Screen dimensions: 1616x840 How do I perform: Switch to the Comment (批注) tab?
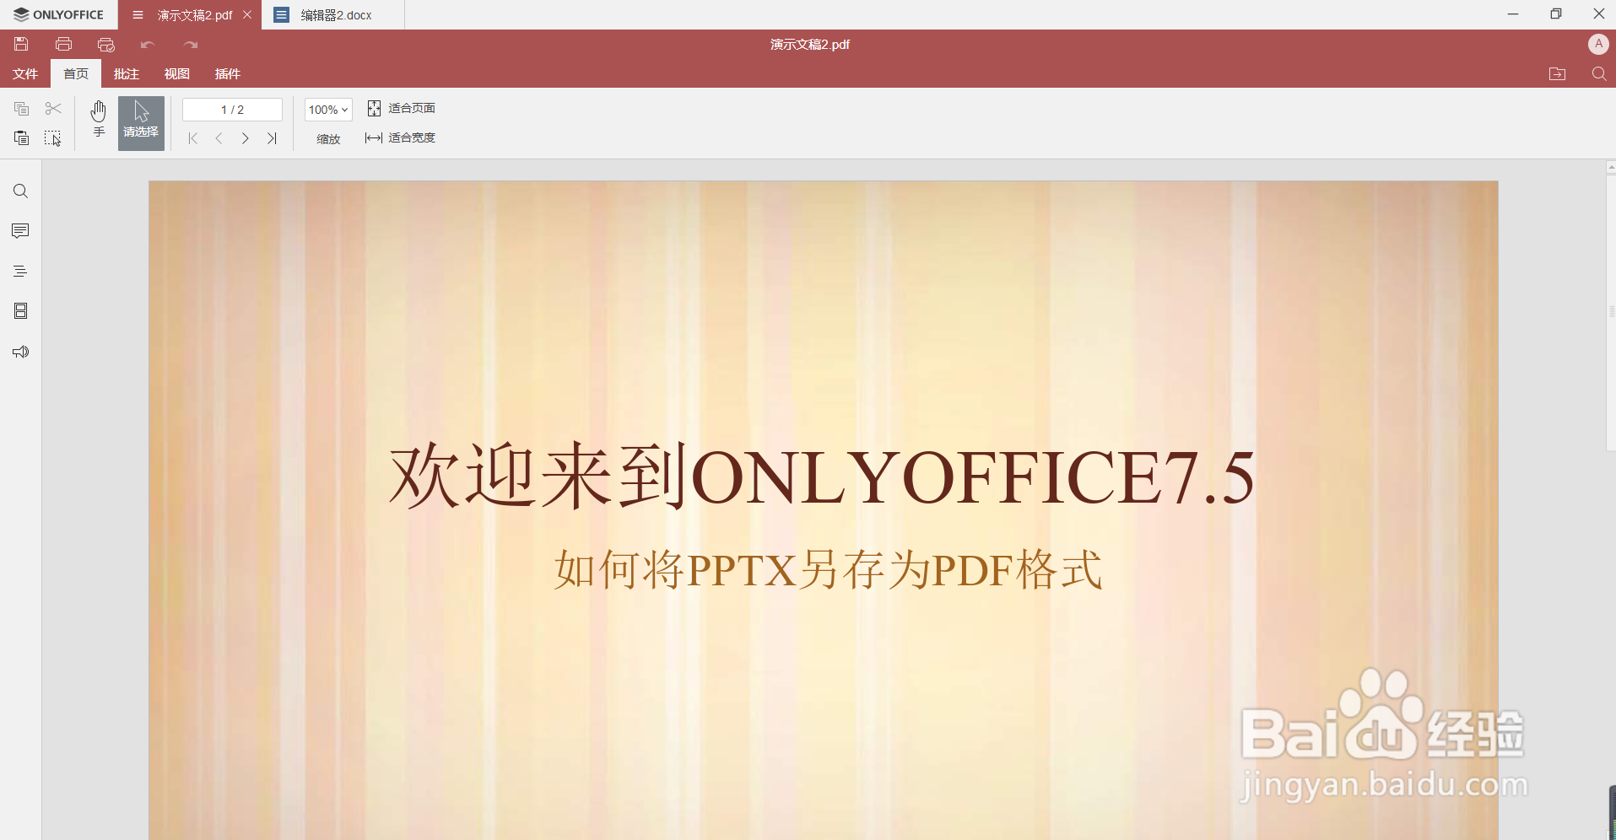127,74
